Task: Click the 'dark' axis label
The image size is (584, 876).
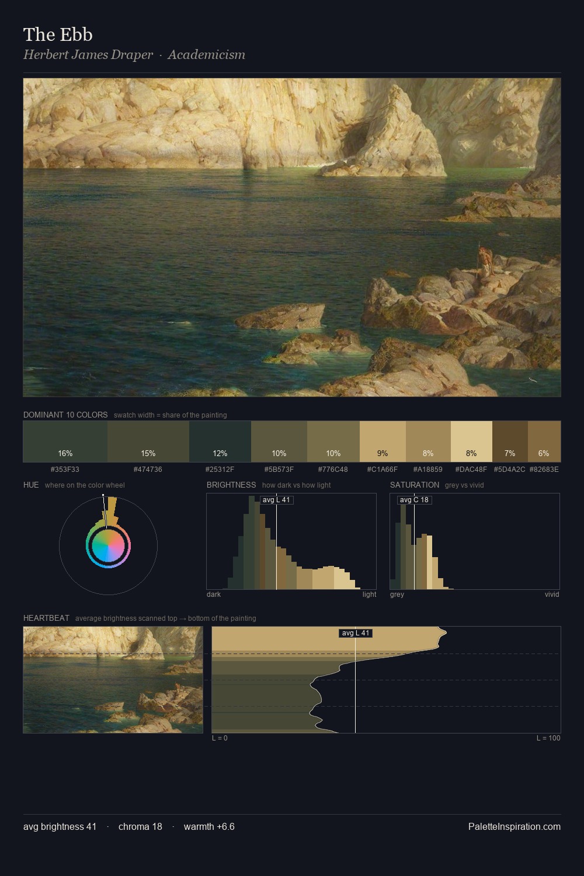Action: coord(214,595)
